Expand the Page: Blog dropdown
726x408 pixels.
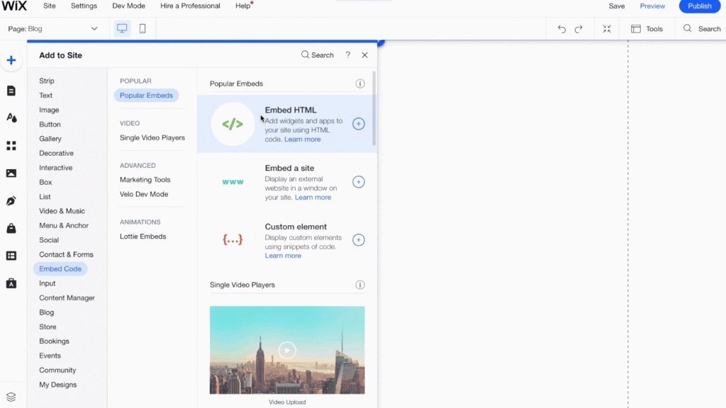pos(53,28)
